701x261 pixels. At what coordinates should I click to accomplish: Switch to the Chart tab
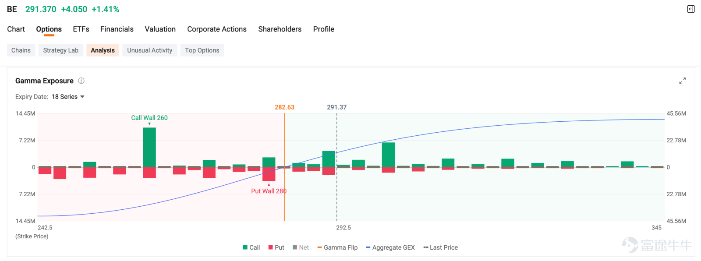click(x=16, y=29)
